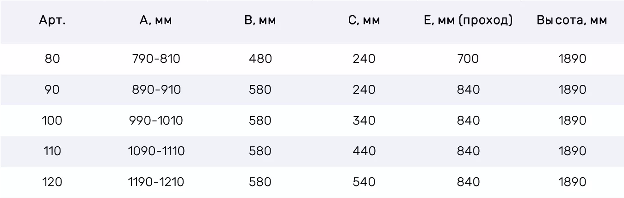Select article number 120 cell

click(x=52, y=182)
